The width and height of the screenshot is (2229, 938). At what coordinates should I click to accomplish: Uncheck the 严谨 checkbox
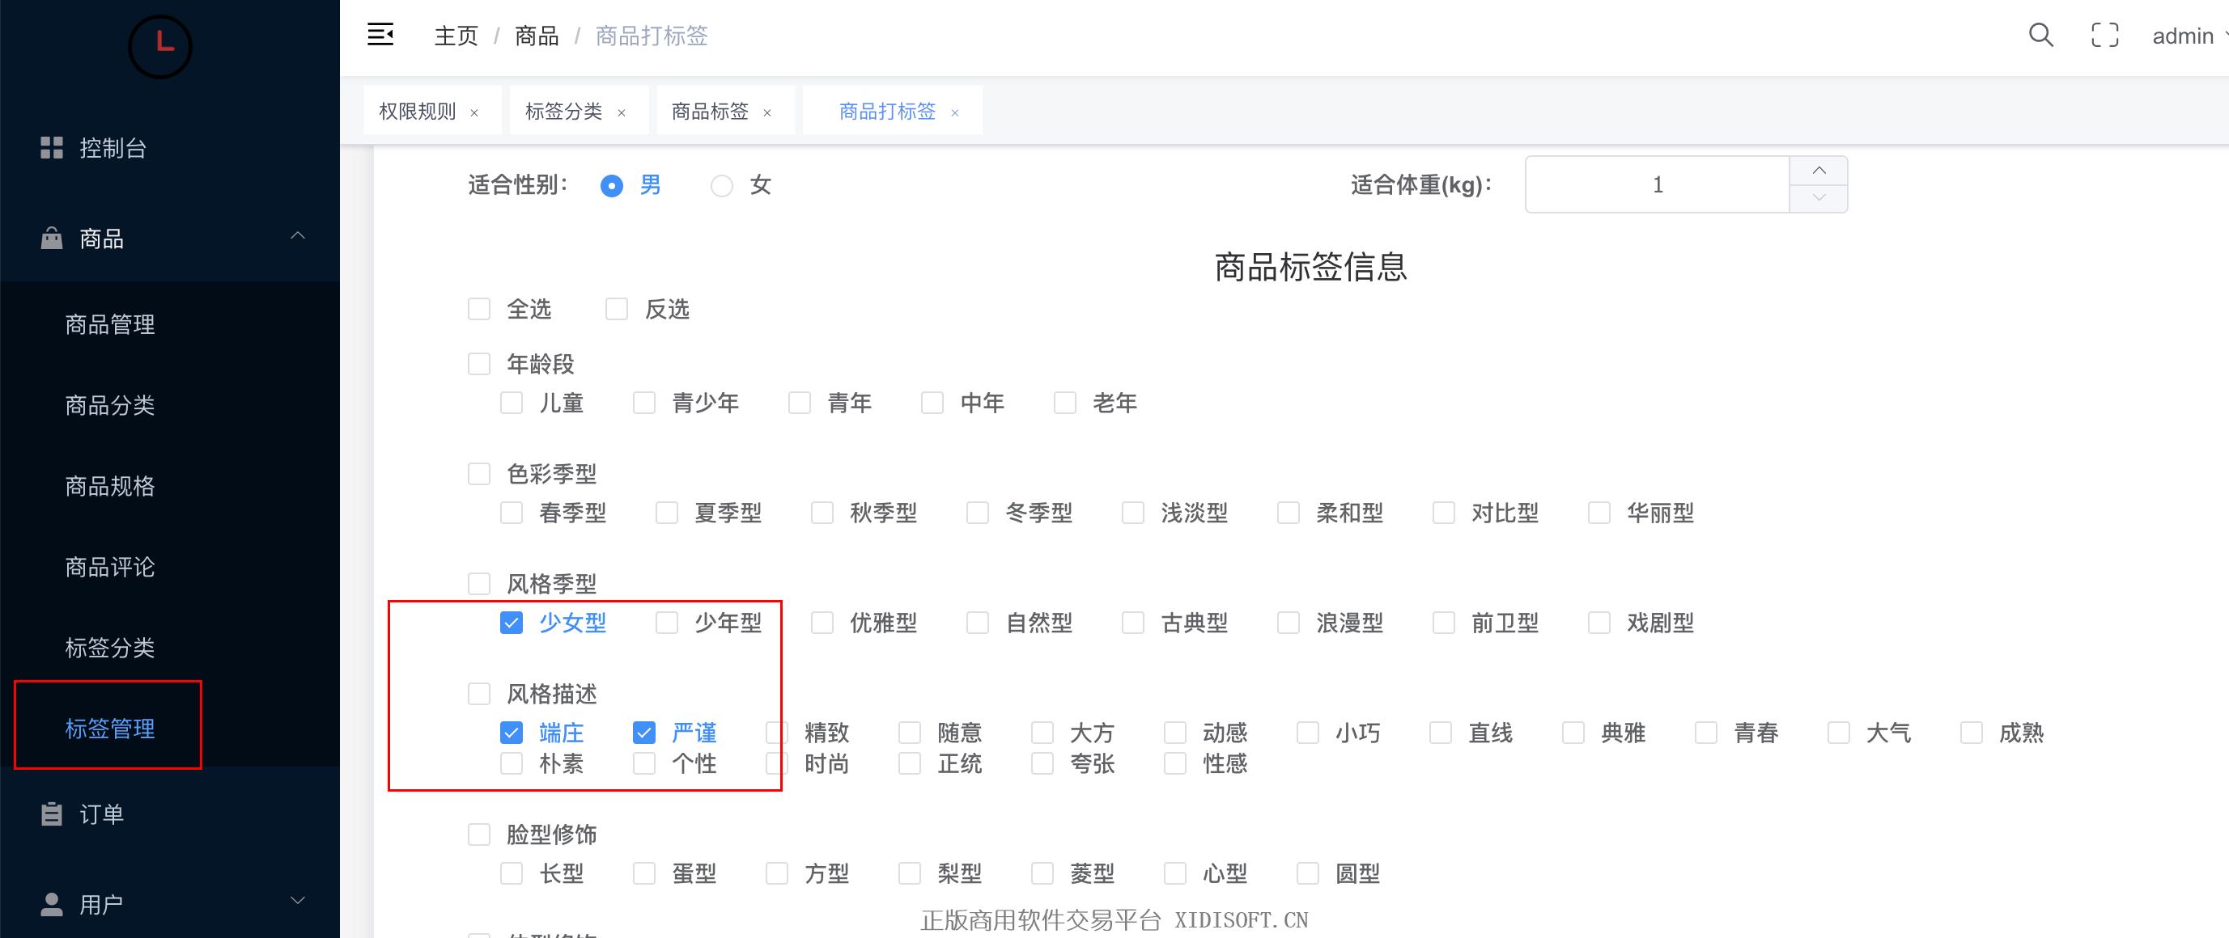pyautogui.click(x=643, y=733)
